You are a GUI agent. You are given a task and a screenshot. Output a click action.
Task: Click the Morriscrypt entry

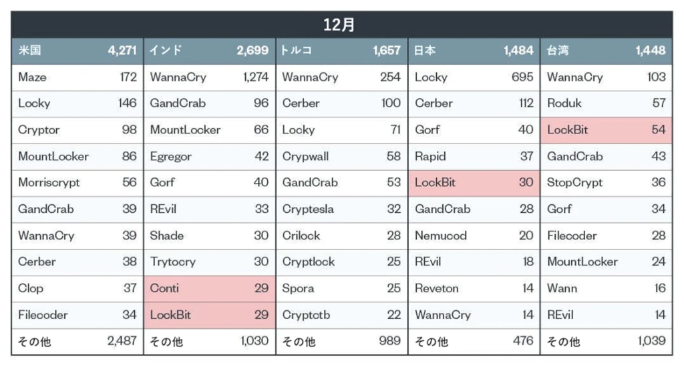point(49,183)
